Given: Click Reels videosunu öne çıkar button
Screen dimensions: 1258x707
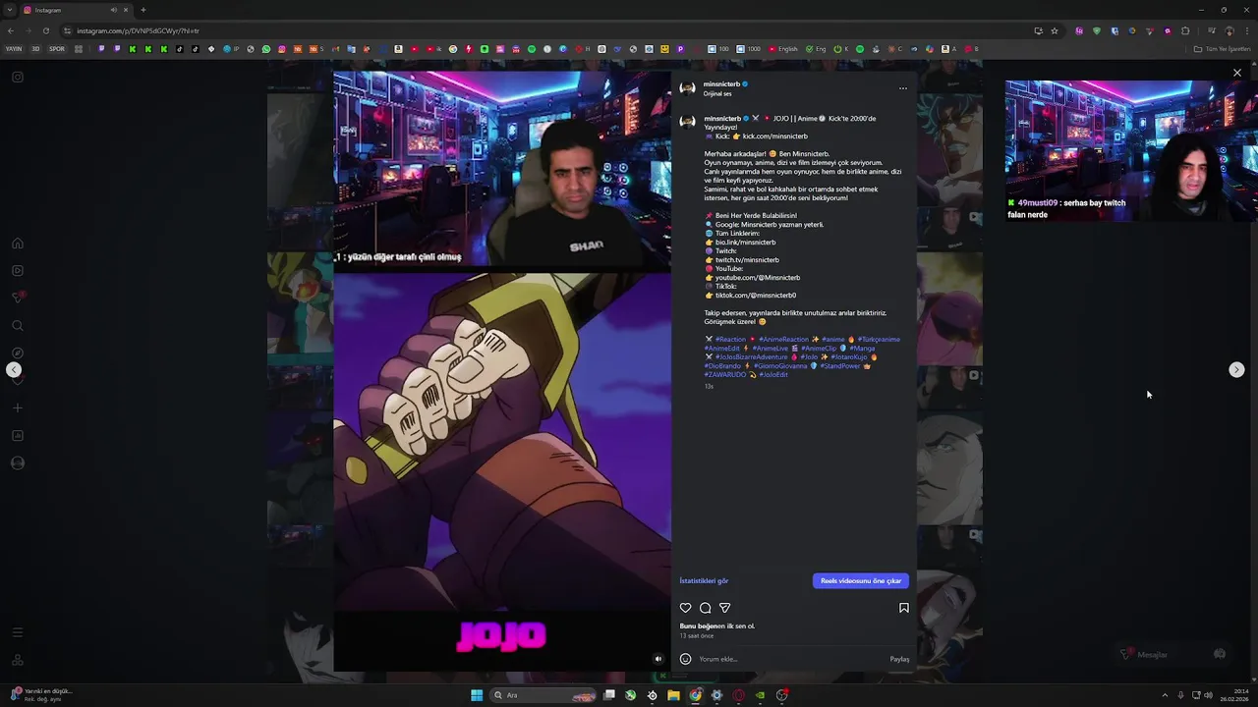Looking at the screenshot, I should click(861, 580).
